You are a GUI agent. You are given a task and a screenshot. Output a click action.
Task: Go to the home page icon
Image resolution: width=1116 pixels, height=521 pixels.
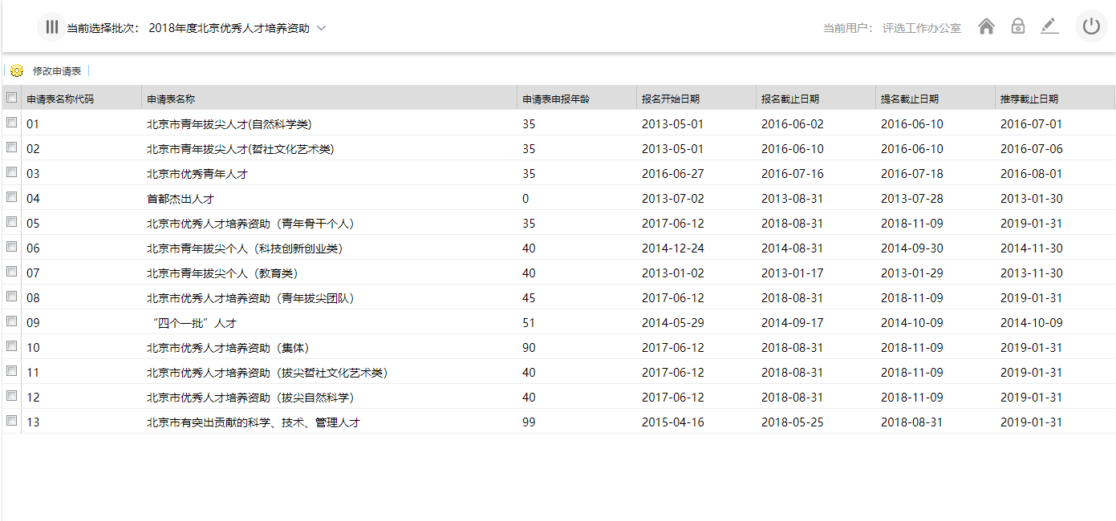987,26
